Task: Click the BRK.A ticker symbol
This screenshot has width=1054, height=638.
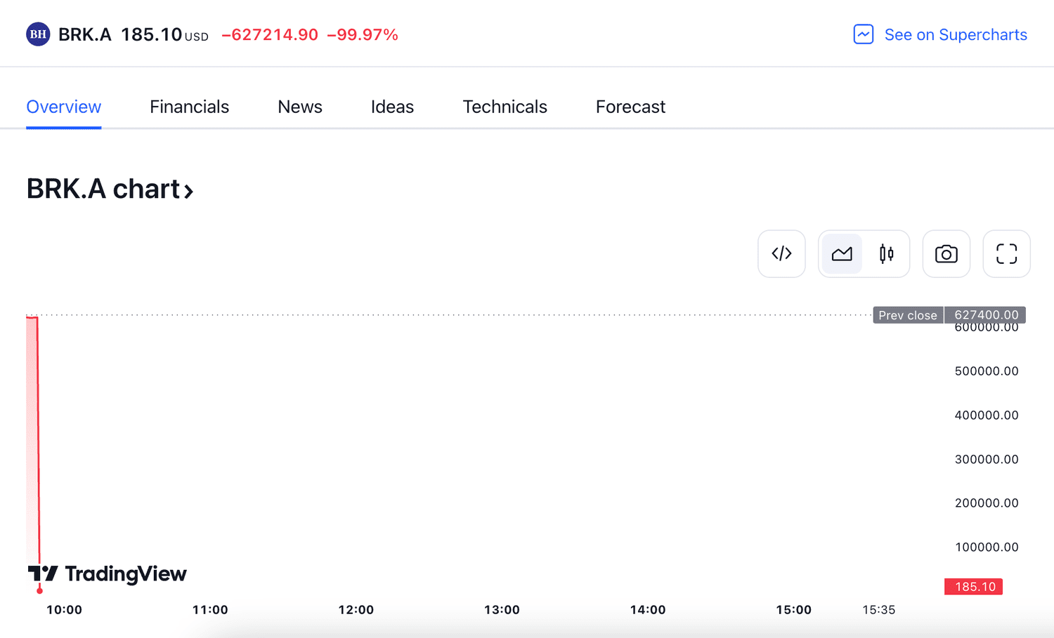Action: pos(85,34)
